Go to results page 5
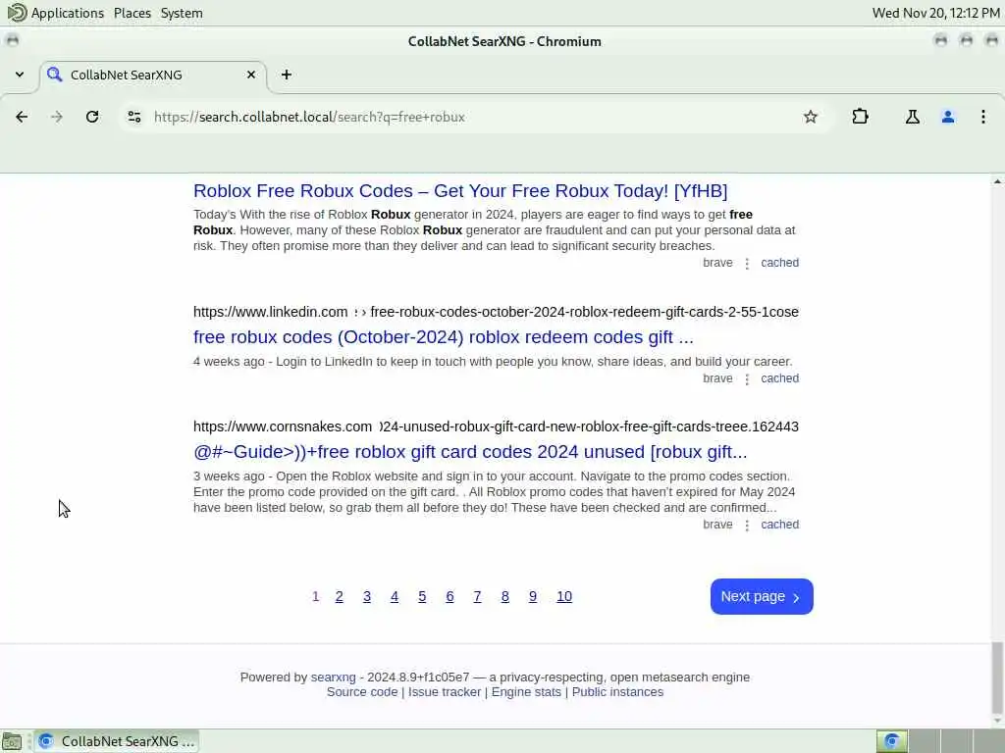 [422, 596]
